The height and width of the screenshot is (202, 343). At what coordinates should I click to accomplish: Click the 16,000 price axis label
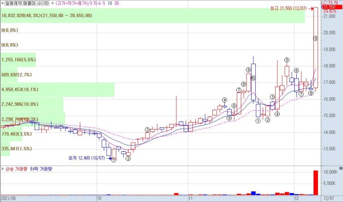pyautogui.click(x=329, y=99)
